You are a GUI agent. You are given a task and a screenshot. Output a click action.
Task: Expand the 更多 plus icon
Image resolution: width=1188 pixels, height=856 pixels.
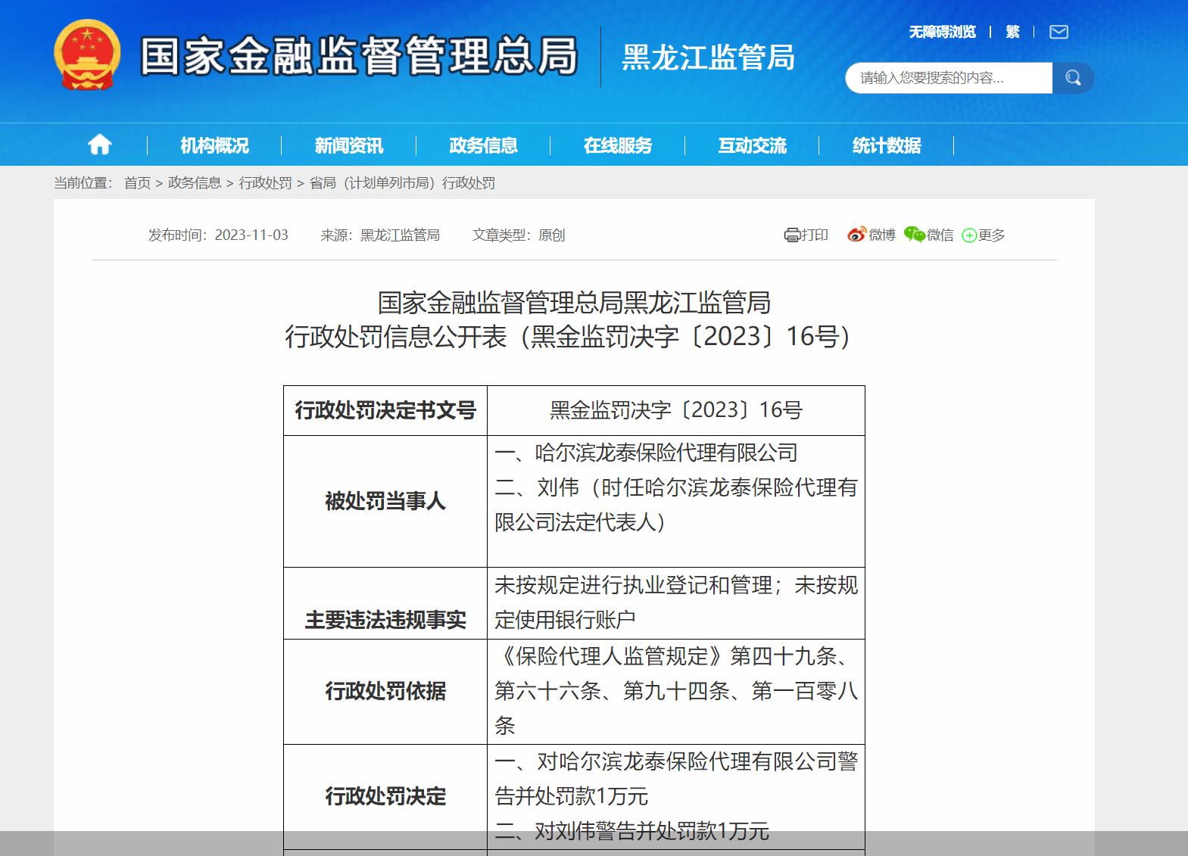click(x=969, y=235)
